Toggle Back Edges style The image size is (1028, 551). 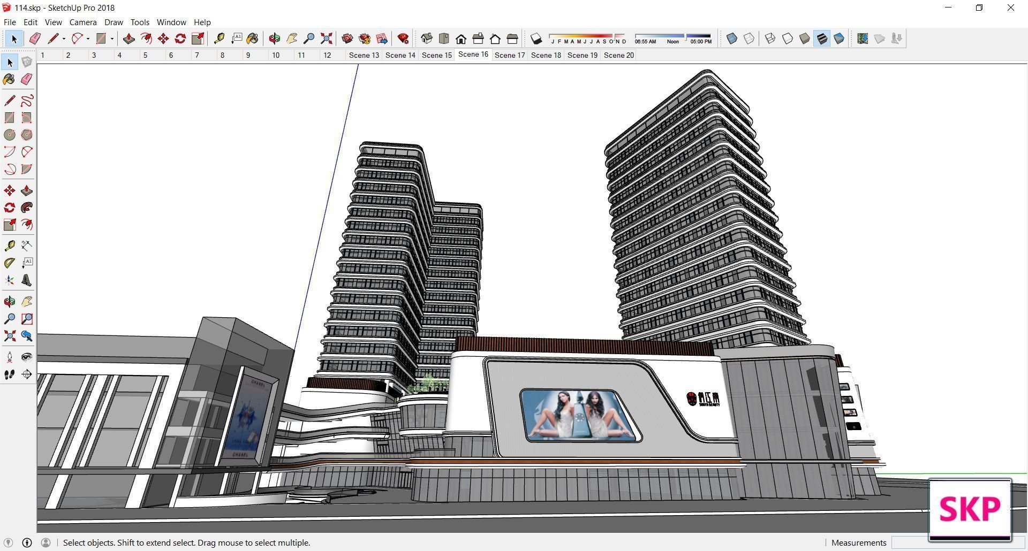coord(749,39)
